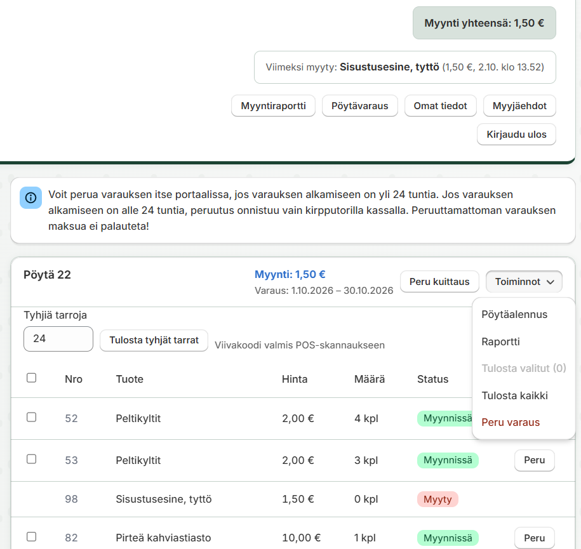The image size is (581, 549).
Task: Check the box for item 53 Peltikyltit
Action: 32,460
